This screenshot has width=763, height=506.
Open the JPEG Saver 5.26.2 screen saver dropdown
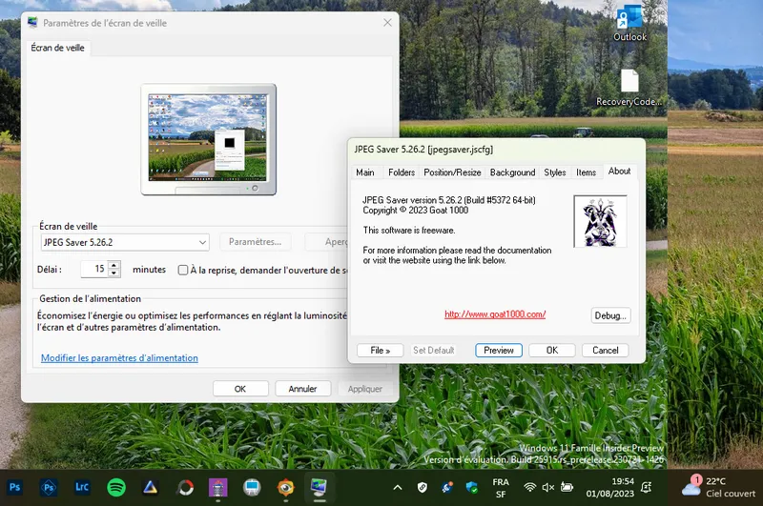coord(125,242)
